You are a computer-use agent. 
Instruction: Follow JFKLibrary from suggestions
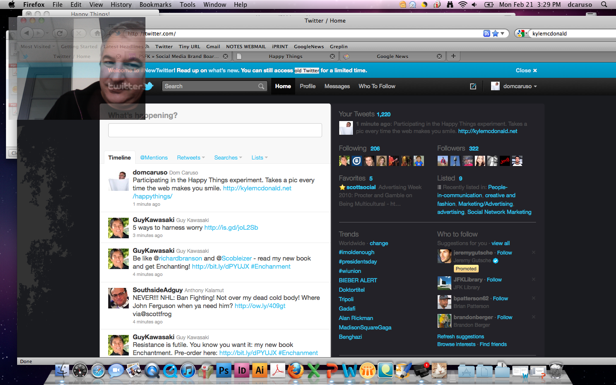click(x=494, y=280)
